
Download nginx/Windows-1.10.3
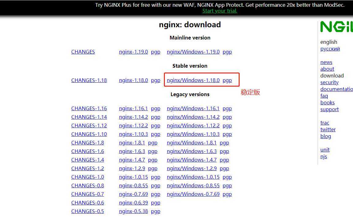[x=193, y=134]
